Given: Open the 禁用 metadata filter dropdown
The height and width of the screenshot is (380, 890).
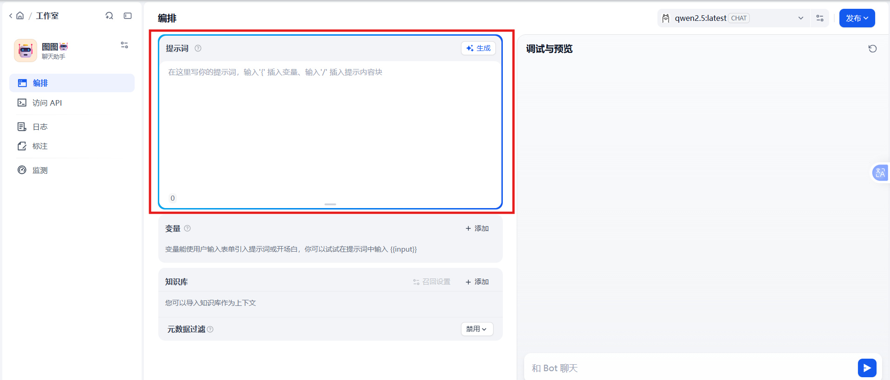Looking at the screenshot, I should tap(477, 329).
